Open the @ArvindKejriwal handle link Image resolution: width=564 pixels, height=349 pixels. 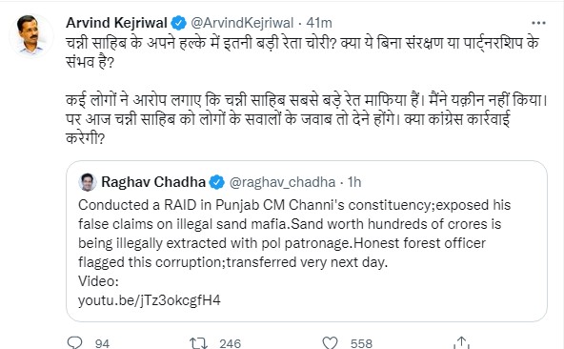242,23
